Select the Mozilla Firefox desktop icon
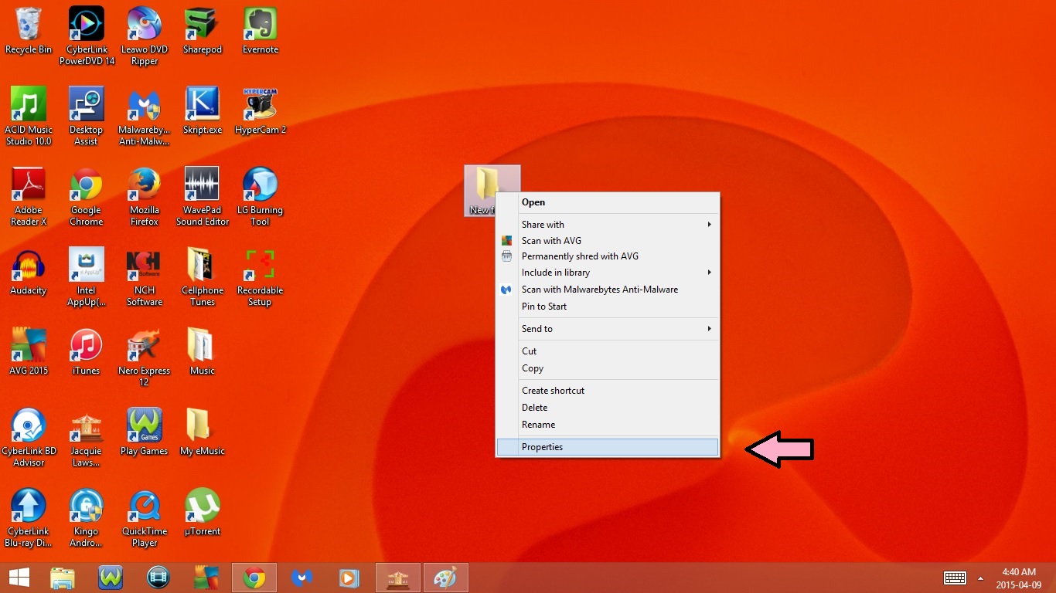The image size is (1056, 593). (x=145, y=197)
